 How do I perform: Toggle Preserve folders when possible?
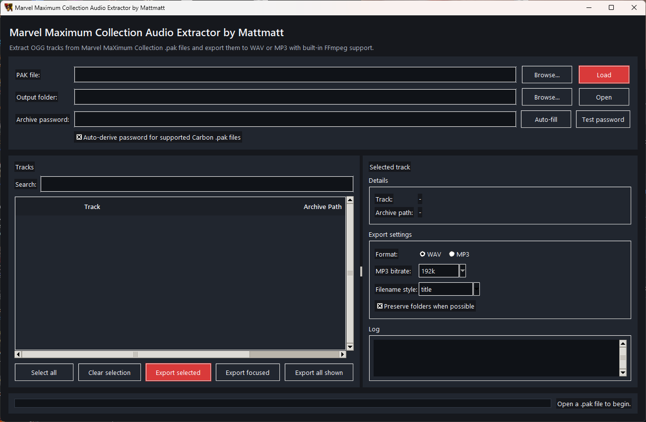(x=380, y=306)
